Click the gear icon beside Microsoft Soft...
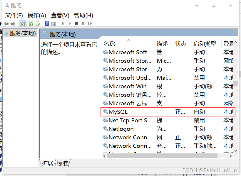This screenshot has width=241, height=176. click(106, 52)
